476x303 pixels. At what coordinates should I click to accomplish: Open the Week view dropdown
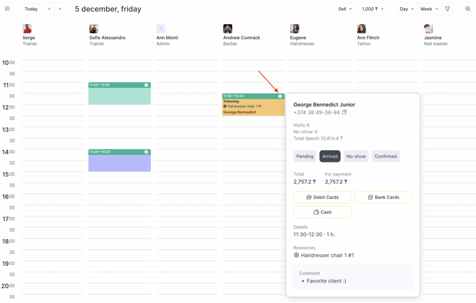pyautogui.click(x=429, y=9)
